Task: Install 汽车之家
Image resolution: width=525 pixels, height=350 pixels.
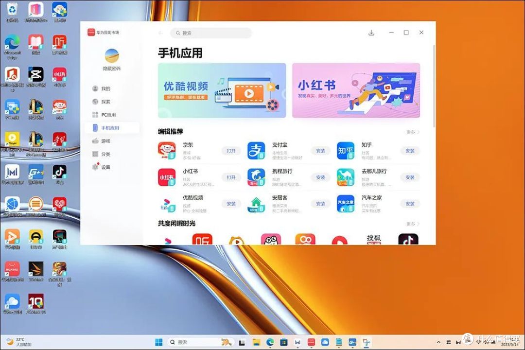Action: 410,204
